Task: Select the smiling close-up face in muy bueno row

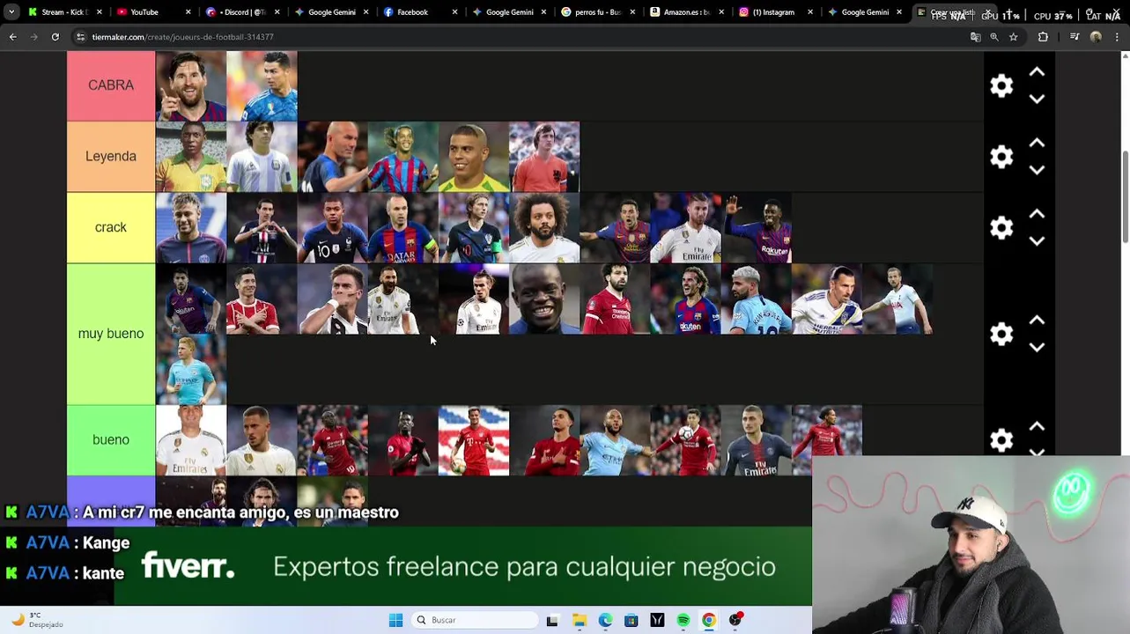Action: click(x=544, y=299)
